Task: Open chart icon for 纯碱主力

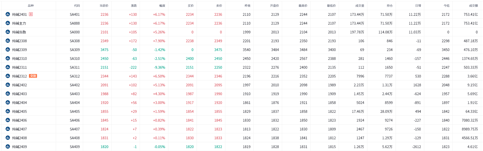Action: click(x=8, y=23)
